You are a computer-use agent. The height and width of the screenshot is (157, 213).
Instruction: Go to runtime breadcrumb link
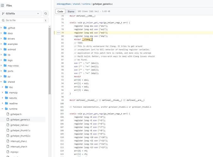[x=86, y=4]
